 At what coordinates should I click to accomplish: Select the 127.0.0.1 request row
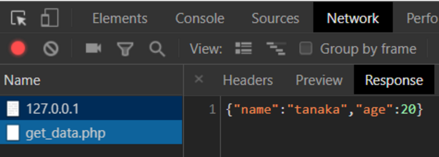[x=91, y=109]
